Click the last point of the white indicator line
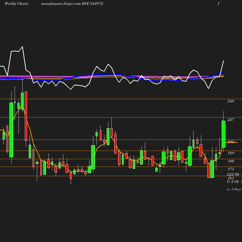242x242 pixels. (x=224, y=60)
